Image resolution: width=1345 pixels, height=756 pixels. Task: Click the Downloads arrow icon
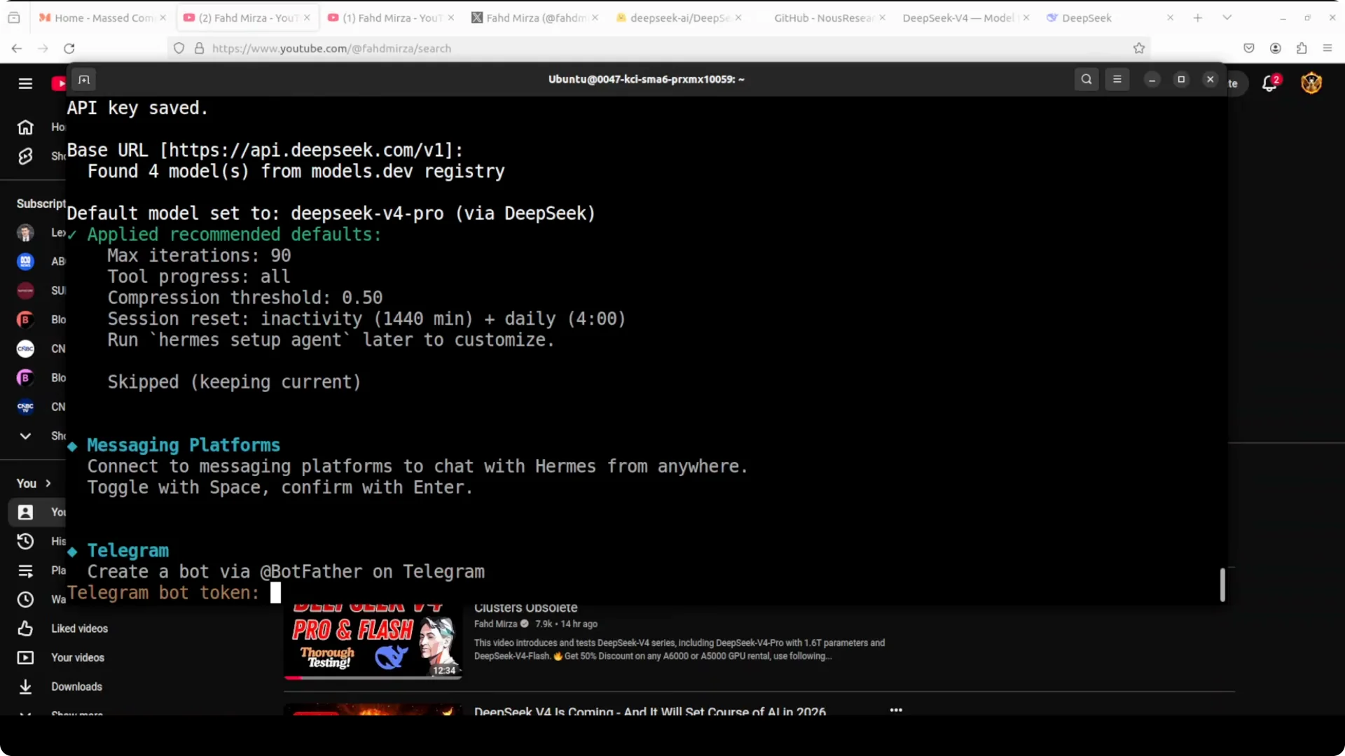25,687
